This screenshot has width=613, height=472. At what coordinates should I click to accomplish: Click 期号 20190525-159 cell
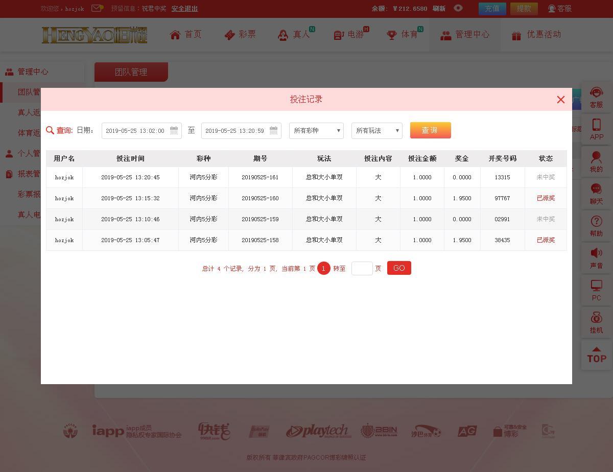point(260,219)
